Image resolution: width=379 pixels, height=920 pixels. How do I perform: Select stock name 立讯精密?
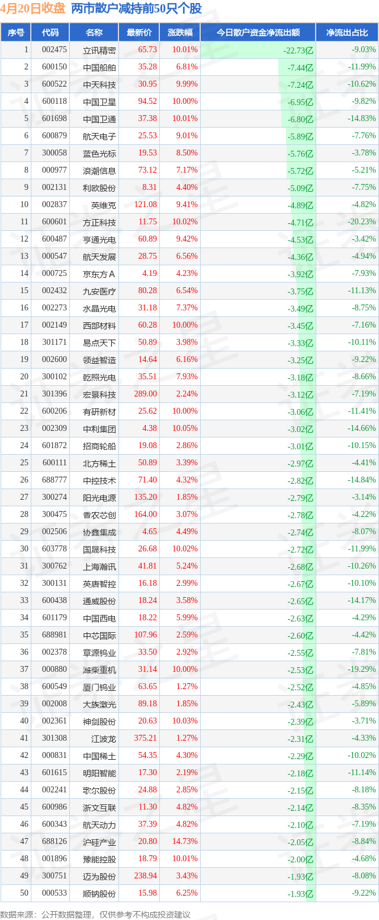coord(99,50)
